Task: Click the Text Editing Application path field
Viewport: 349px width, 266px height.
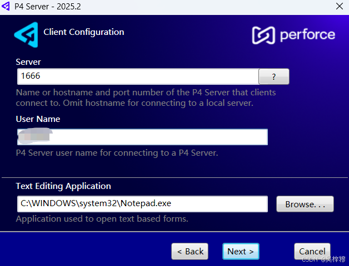Action: pyautogui.click(x=142, y=204)
